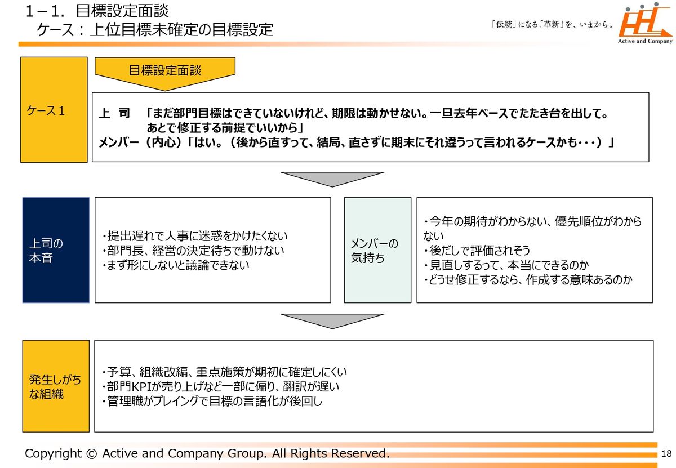The width and height of the screenshot is (676, 468).
Task: Click bullet 後だしで評価されそう
Action: [477, 251]
